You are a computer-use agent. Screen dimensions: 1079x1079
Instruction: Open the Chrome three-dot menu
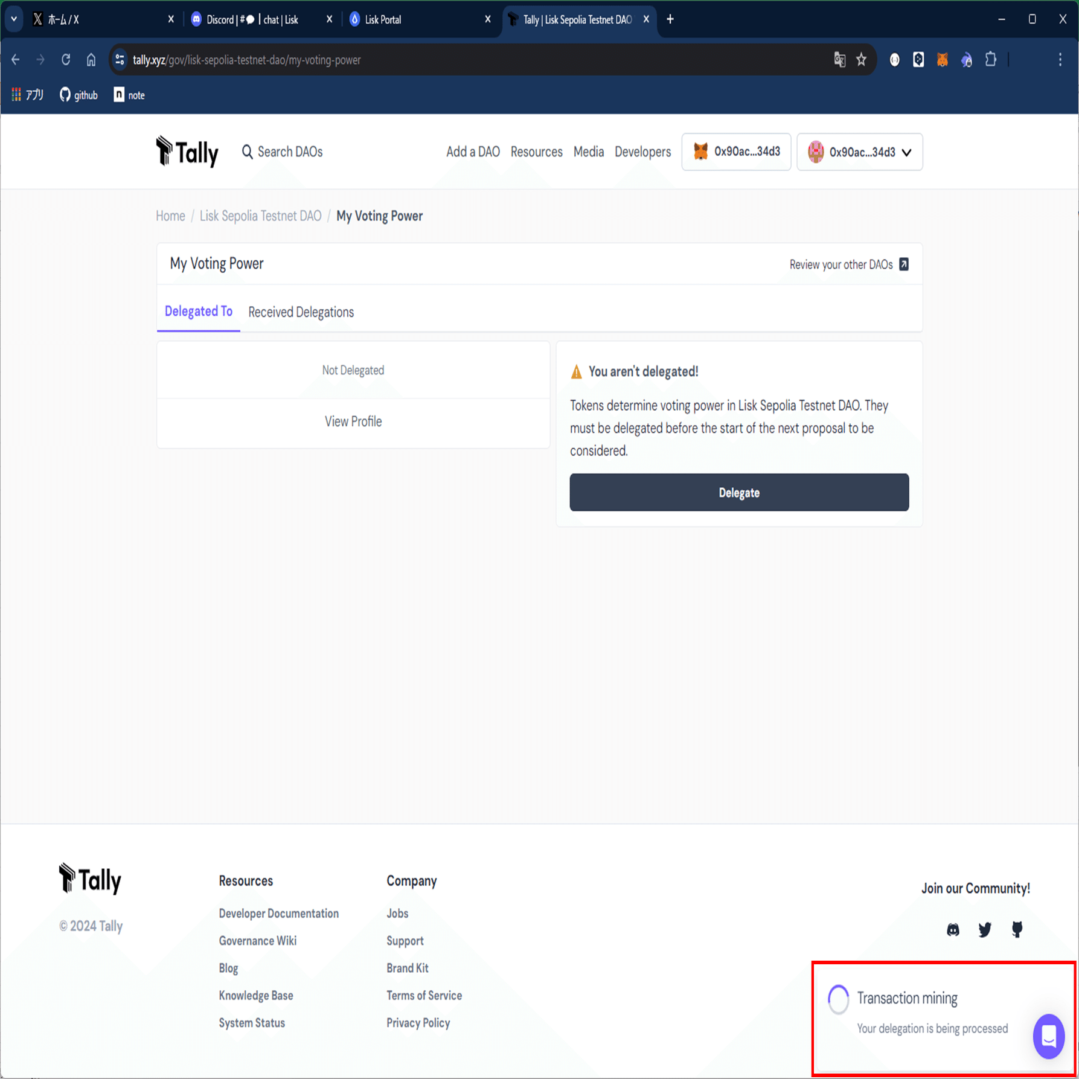1060,60
